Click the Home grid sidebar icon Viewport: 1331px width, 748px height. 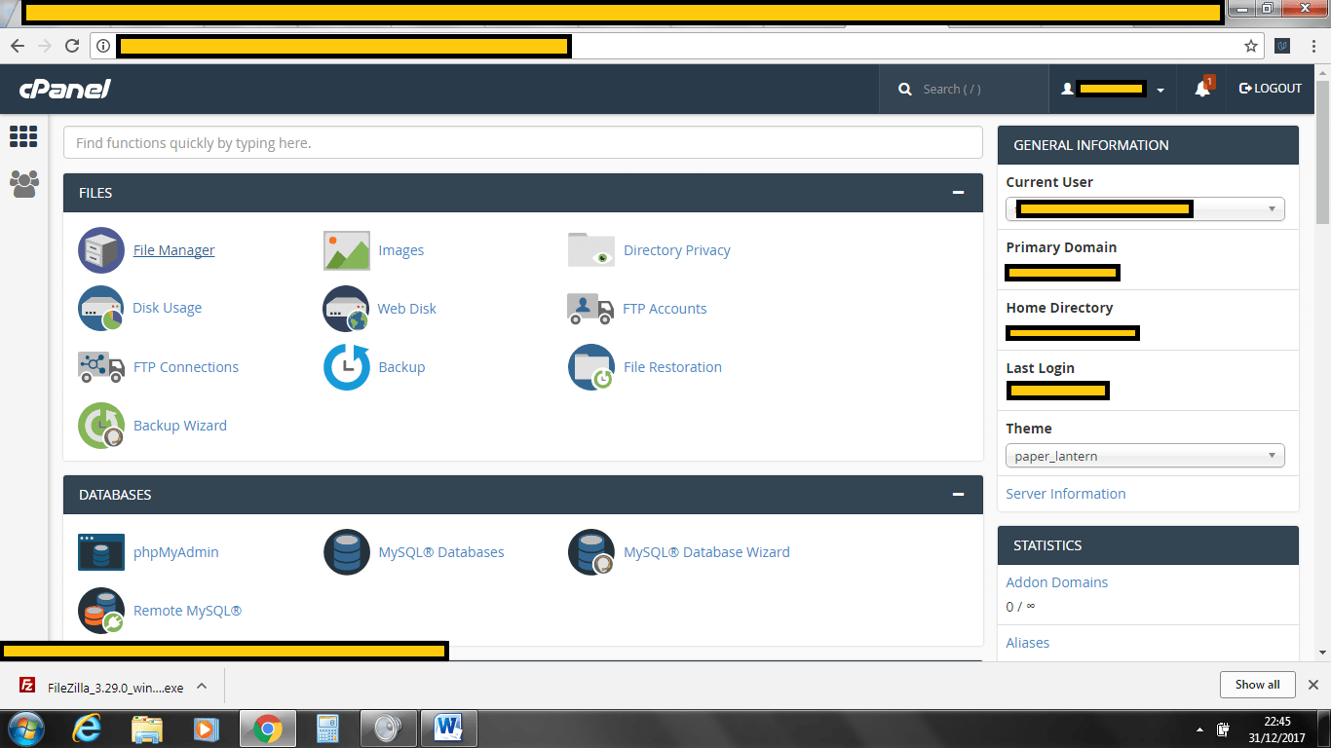coord(23,136)
